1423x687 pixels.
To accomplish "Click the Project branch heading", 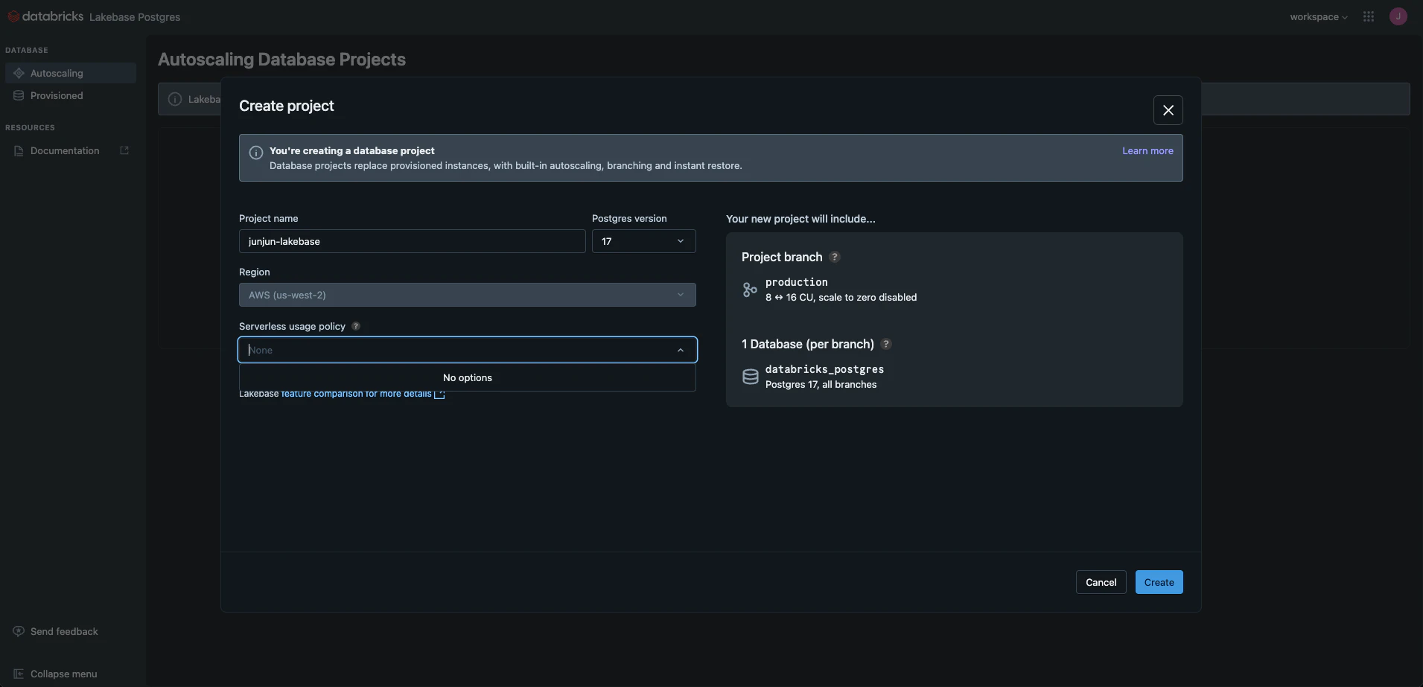I will (782, 257).
